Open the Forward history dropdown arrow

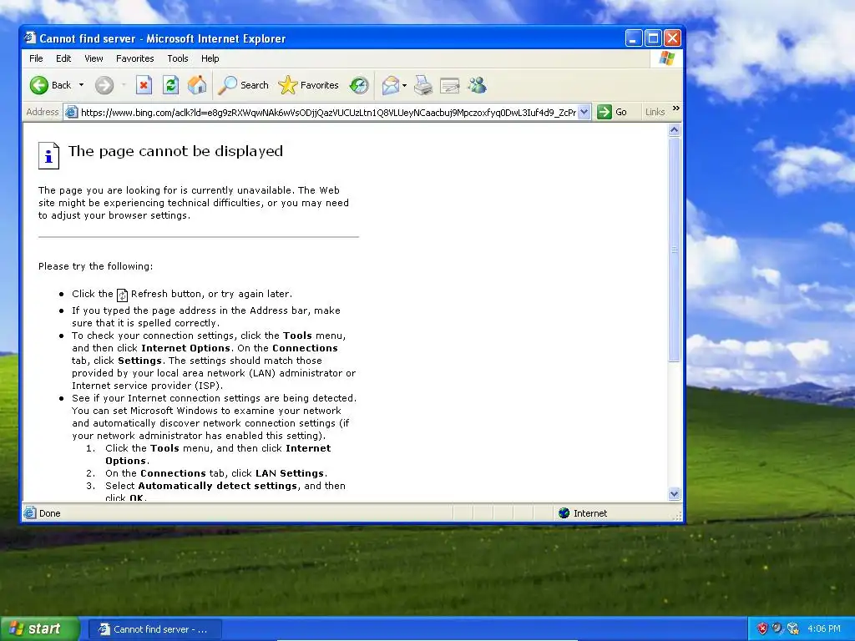click(x=124, y=85)
